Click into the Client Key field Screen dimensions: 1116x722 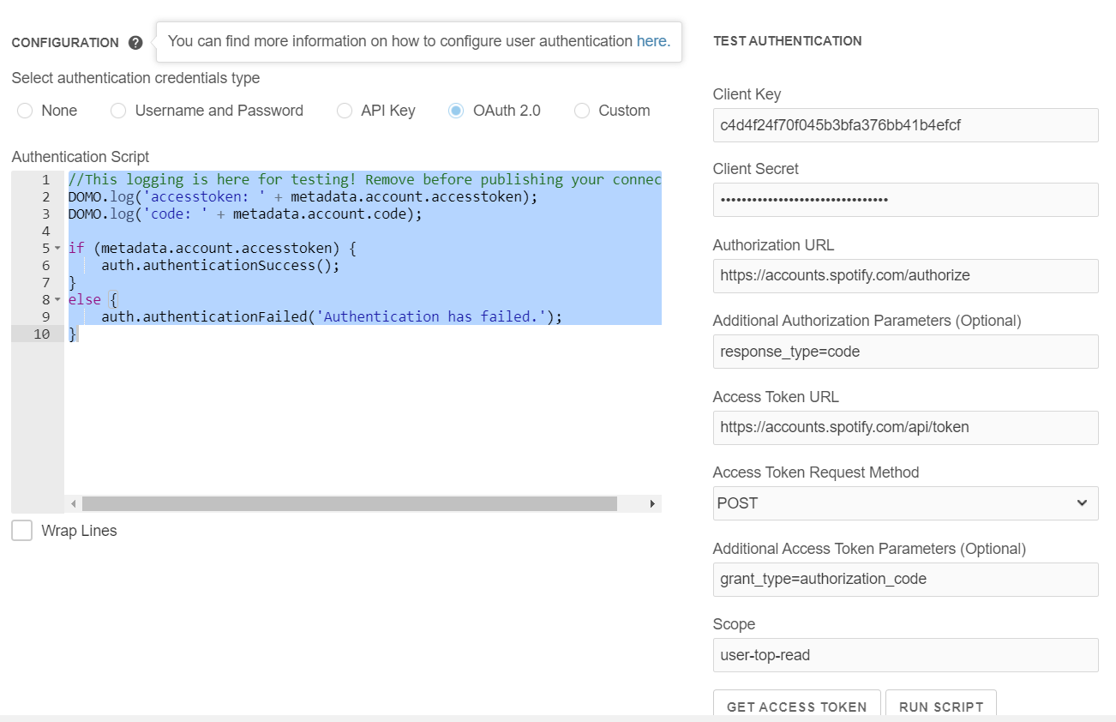point(905,125)
